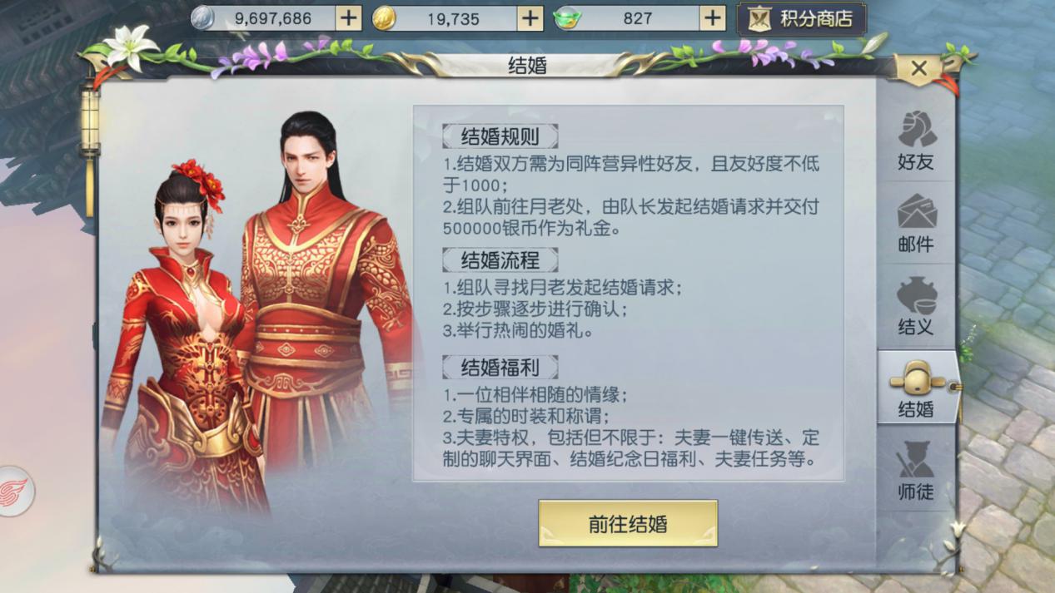Click the 前往结婚 button
Screen dimensions: 1055x593
point(628,524)
